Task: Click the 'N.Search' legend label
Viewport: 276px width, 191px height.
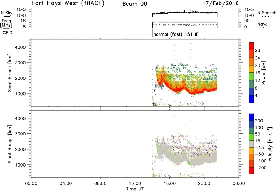Action: point(267,13)
